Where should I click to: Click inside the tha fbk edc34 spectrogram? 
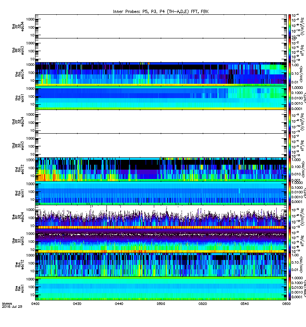[x=161, y=74]
